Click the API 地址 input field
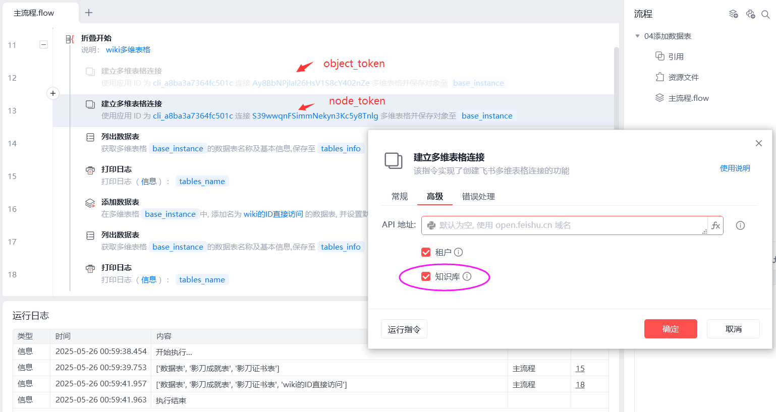 pyautogui.click(x=564, y=225)
